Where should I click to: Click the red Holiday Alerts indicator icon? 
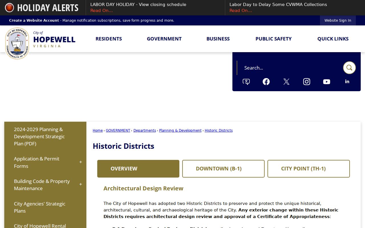(x=9, y=8)
